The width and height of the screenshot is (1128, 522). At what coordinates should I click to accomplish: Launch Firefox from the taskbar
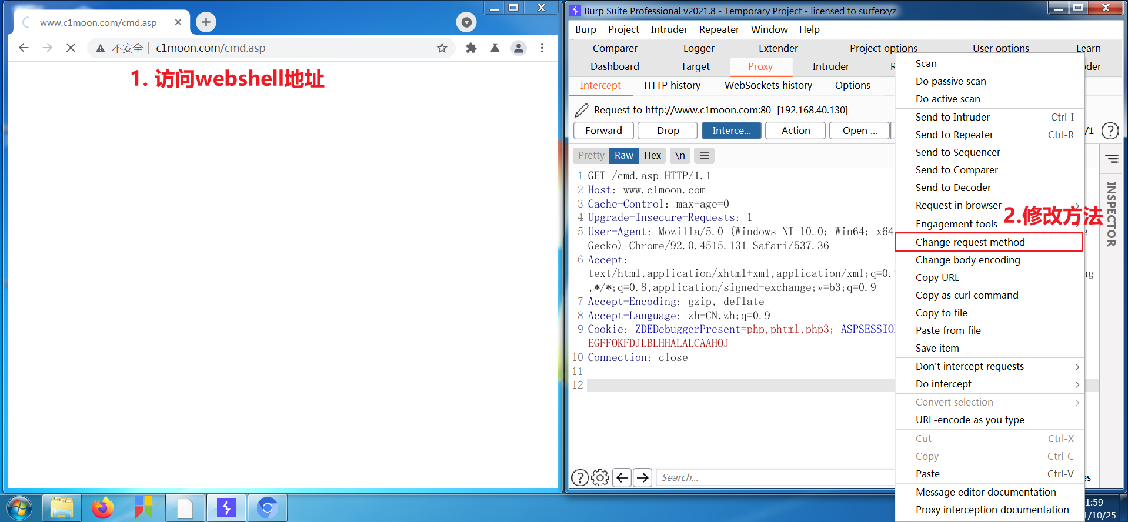102,508
